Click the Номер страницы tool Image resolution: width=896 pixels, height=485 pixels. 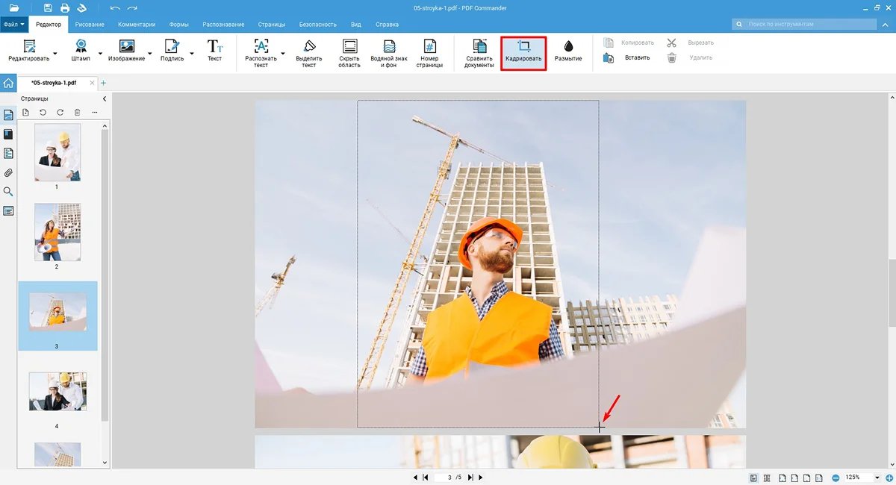430,51
